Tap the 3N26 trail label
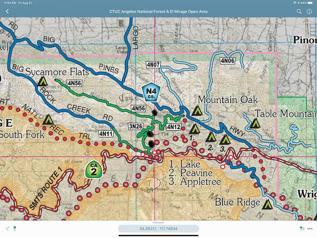Screen dimensions: 317x238 point(136,127)
